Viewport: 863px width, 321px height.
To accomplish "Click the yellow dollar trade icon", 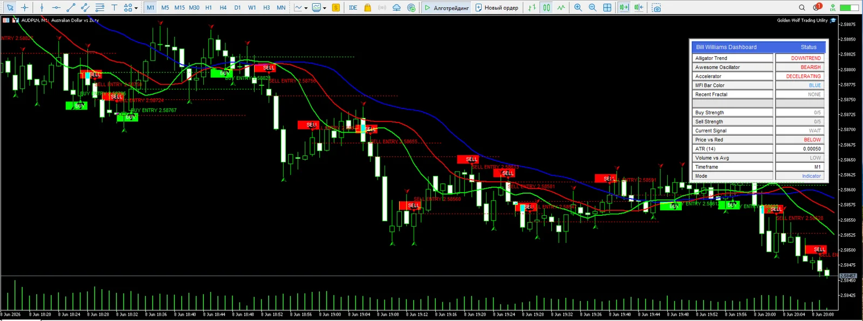I will click(336, 8).
